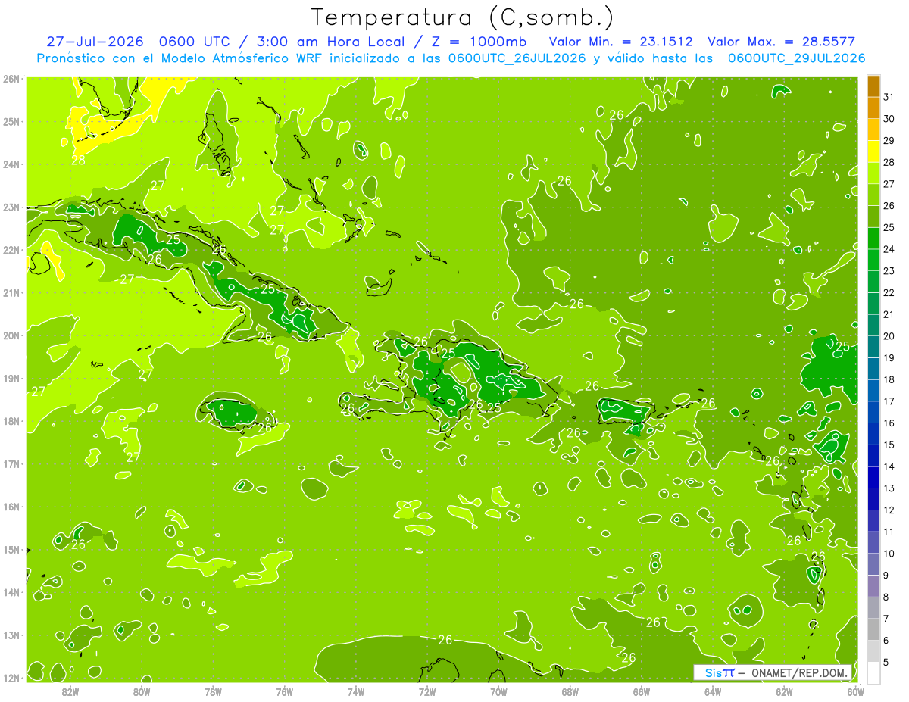Select the teal swatch between 19 and 20
The height and width of the screenshot is (702, 909).
click(873, 348)
